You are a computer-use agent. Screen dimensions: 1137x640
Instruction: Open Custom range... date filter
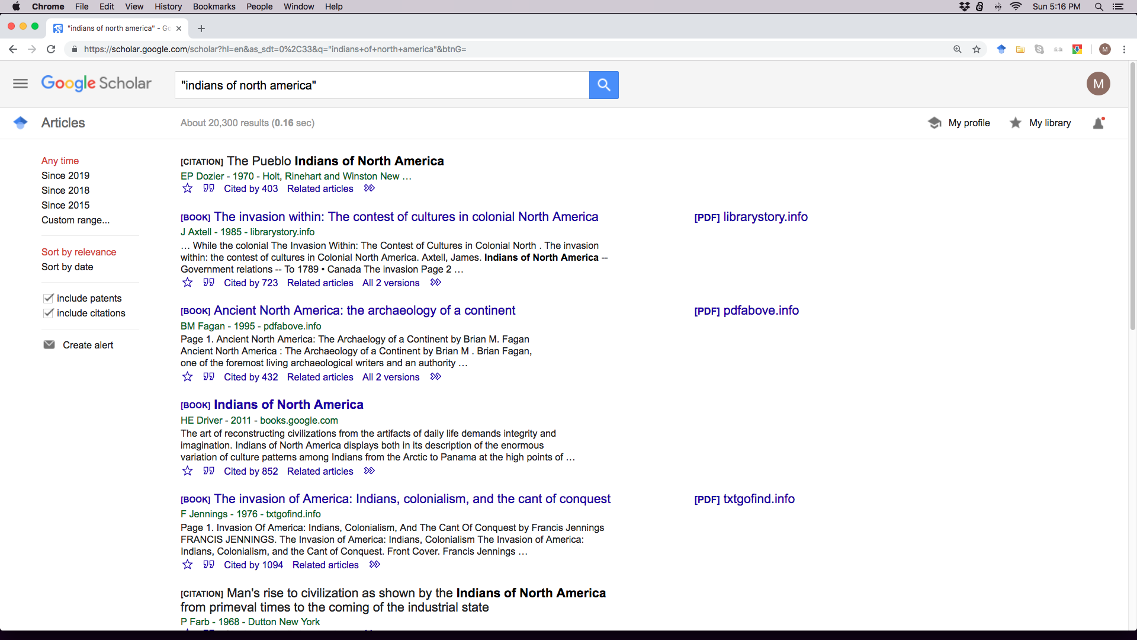75,220
